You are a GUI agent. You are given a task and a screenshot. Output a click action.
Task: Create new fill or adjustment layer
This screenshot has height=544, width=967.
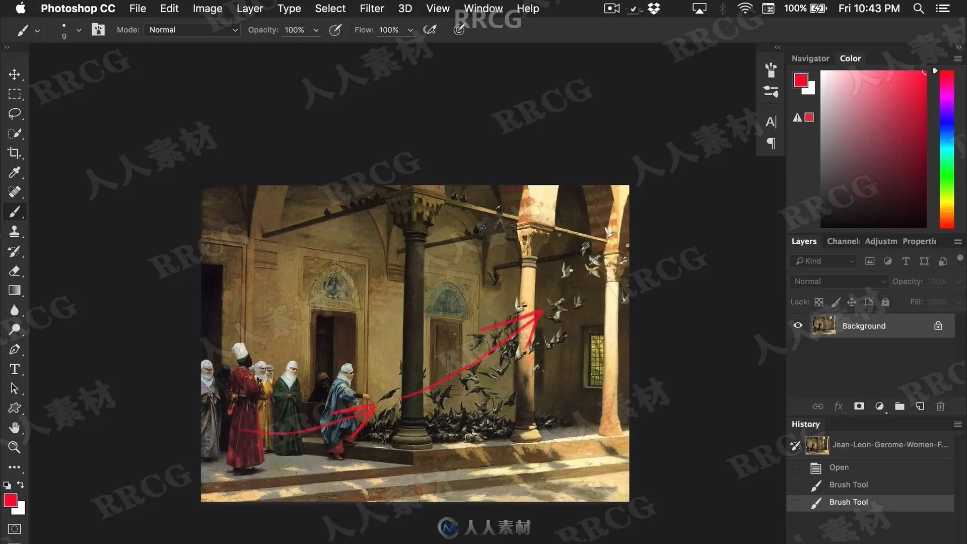(x=879, y=406)
